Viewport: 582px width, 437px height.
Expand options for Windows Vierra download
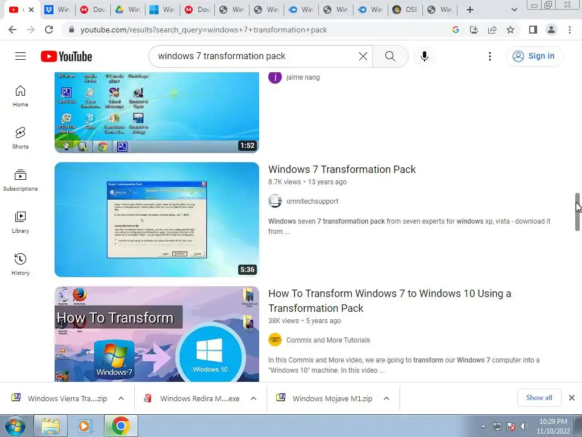(x=121, y=398)
